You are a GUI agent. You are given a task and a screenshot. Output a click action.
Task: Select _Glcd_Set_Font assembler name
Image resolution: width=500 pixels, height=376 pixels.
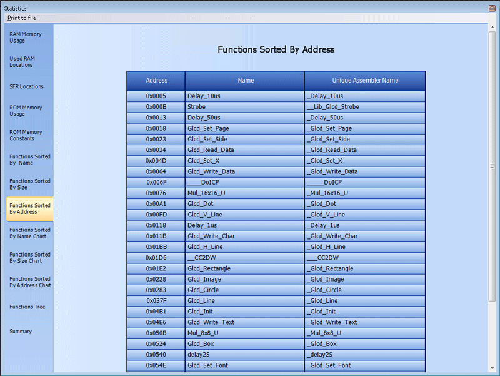[365, 365]
